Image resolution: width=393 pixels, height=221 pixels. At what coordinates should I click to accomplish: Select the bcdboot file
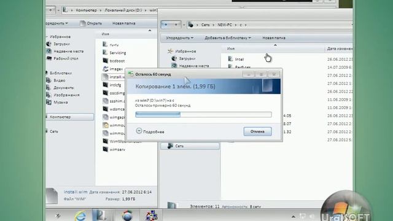pos(114,61)
